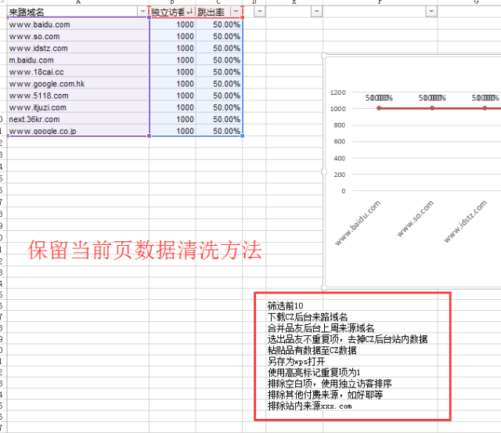The width and height of the screenshot is (501, 433).
Task: Click chart category label www.so.com
Action: [415, 218]
